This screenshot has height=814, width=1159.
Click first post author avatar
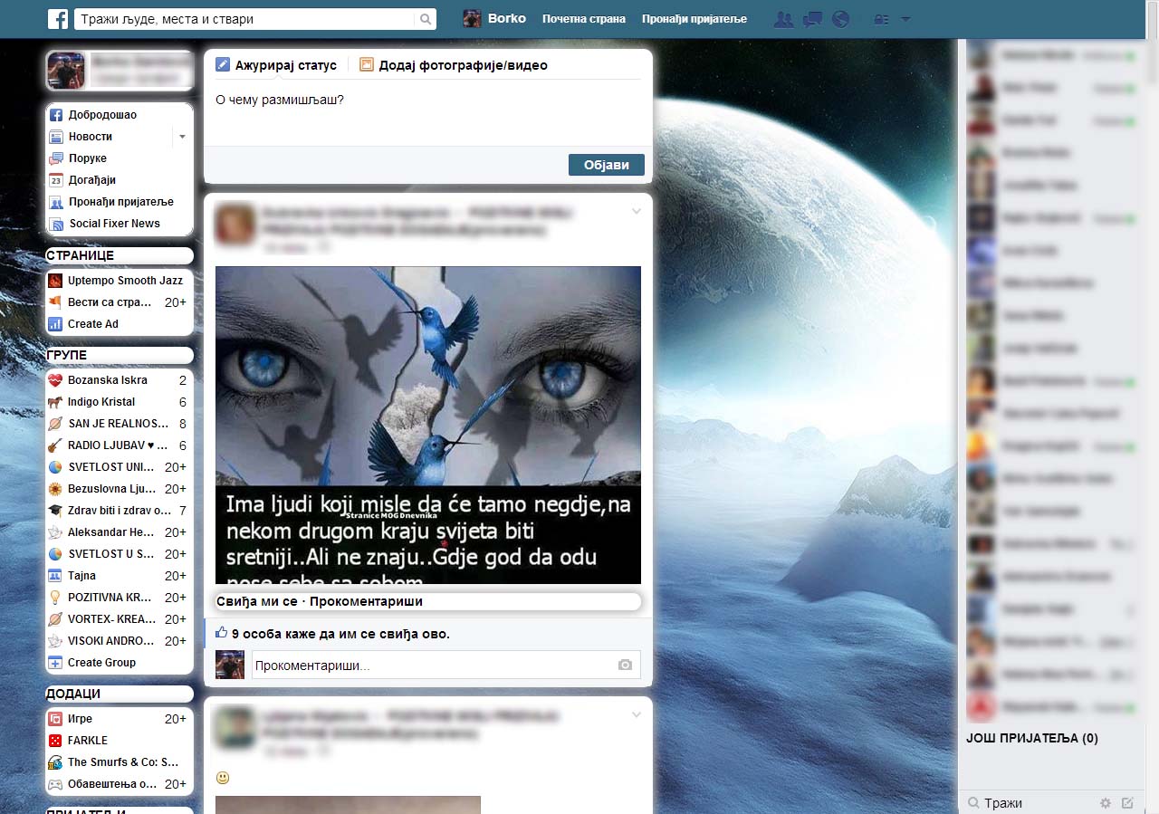pos(235,224)
